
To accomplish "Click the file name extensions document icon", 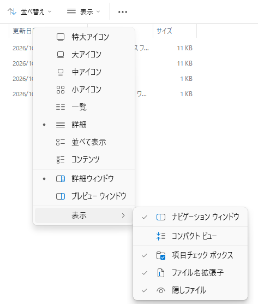I will click(161, 273).
